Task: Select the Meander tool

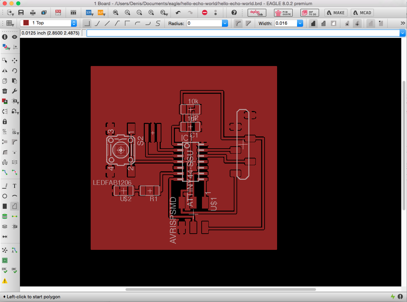Action: [5, 162]
